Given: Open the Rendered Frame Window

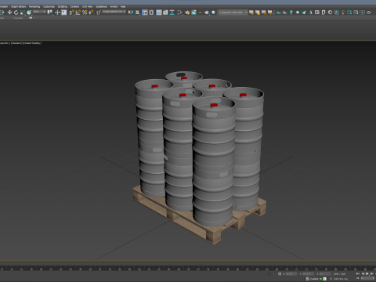Looking at the screenshot, I should click(x=193, y=13).
